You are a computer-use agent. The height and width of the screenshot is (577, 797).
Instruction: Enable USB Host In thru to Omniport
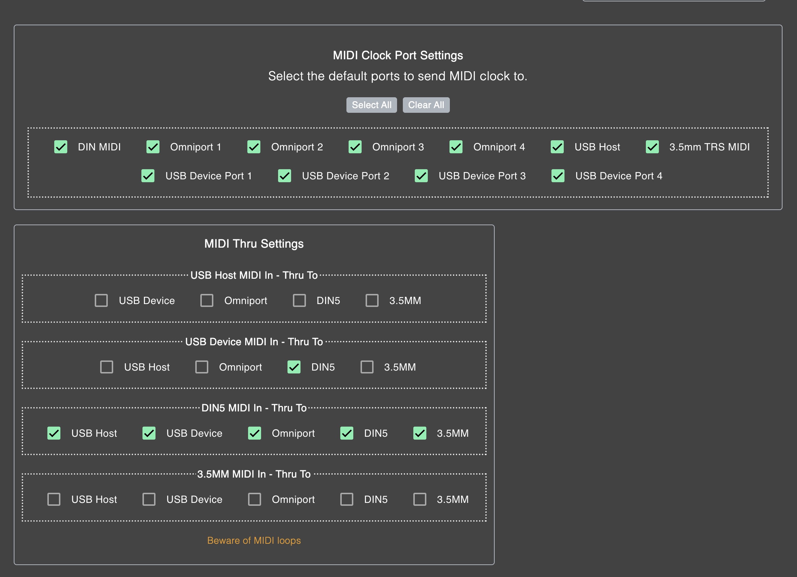pyautogui.click(x=207, y=300)
